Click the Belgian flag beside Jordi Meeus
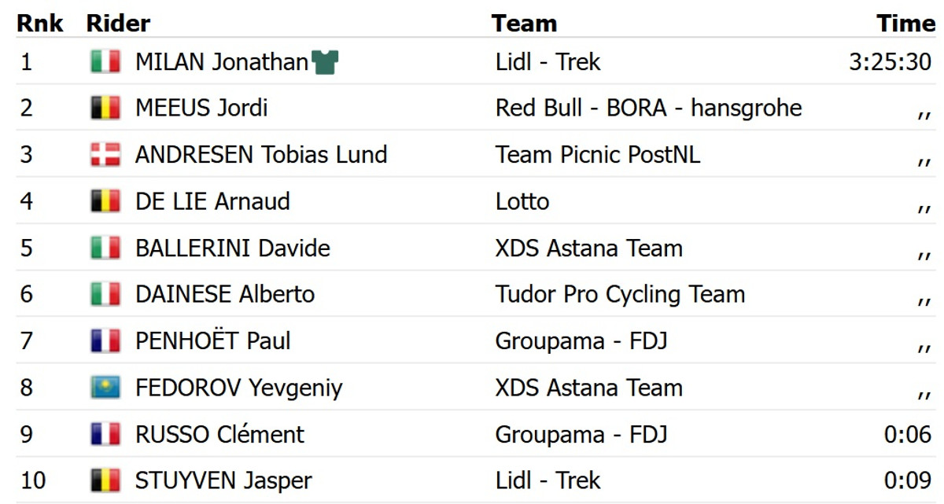Screen dimensions: 944x504 tap(105, 108)
